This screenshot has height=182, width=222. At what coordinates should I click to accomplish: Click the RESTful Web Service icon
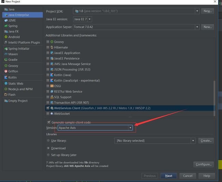pos(52,91)
